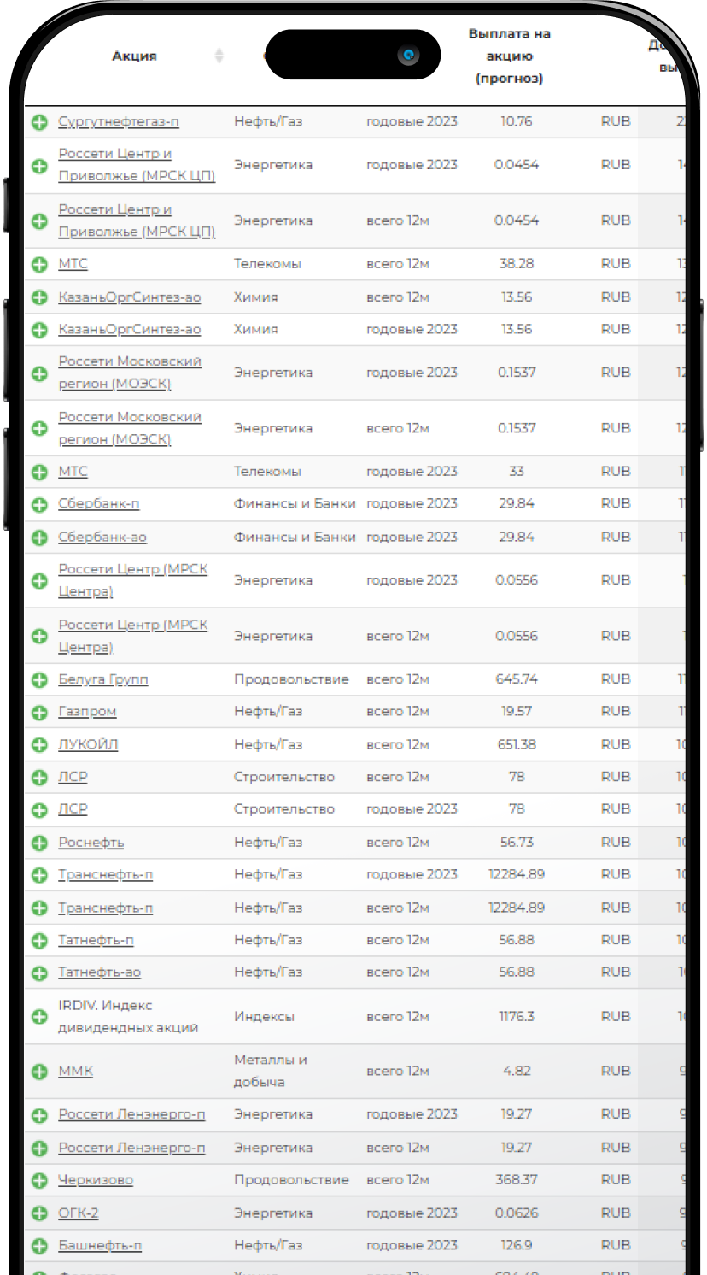
Task: Click the green plus icon beside Сбербанк-п
Action: (39, 505)
